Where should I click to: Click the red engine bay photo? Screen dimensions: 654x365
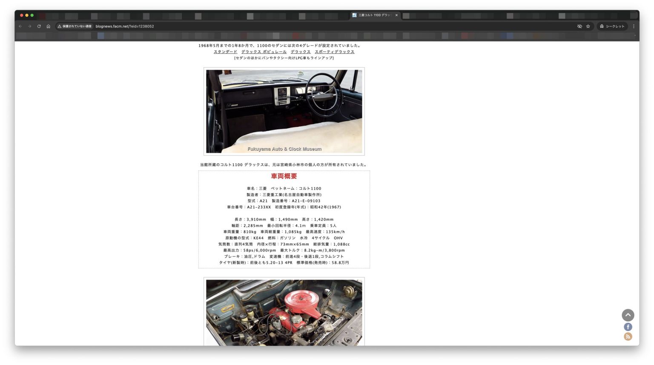tap(284, 312)
